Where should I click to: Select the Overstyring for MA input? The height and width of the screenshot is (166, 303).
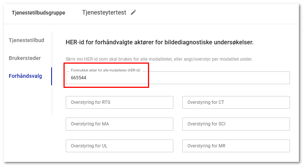(x=119, y=124)
